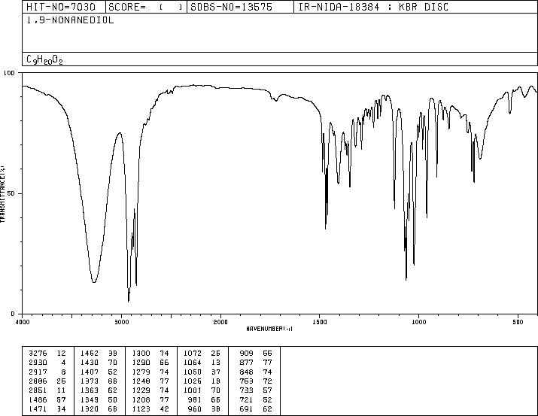Click the WAVENUMBER axis title

pos(269,329)
